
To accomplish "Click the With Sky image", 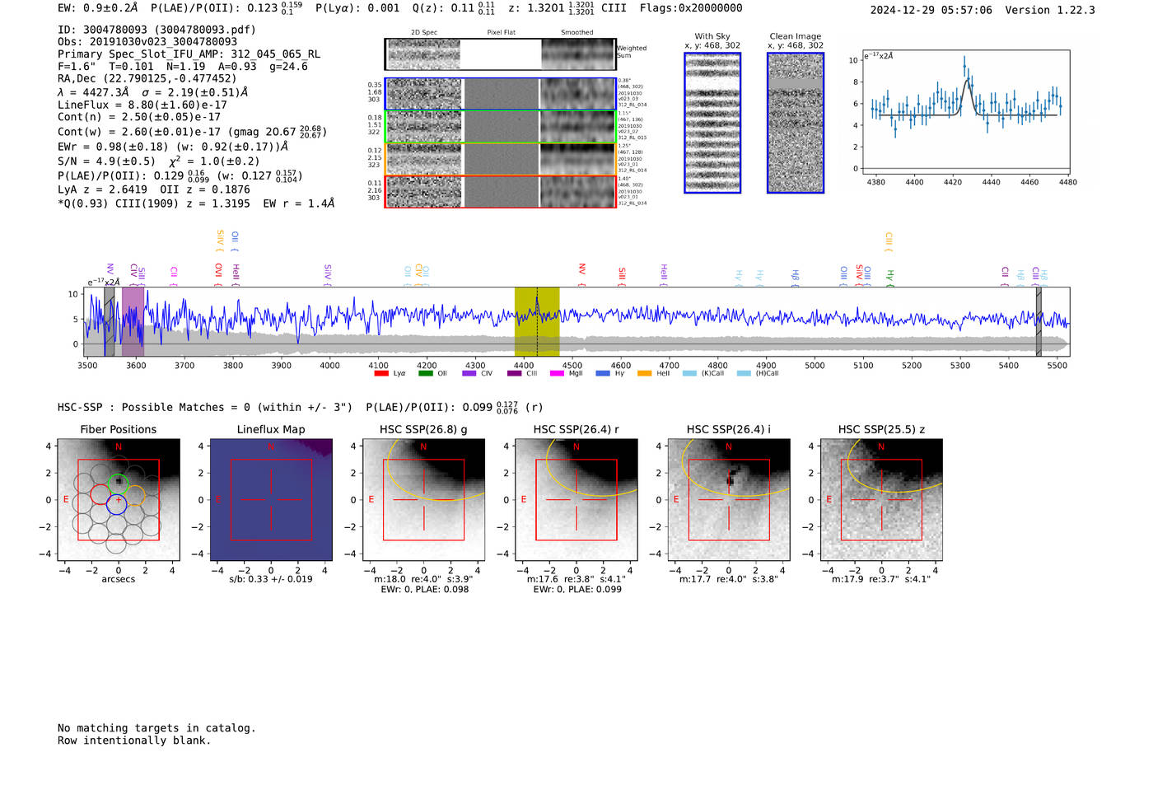I will point(712,123).
